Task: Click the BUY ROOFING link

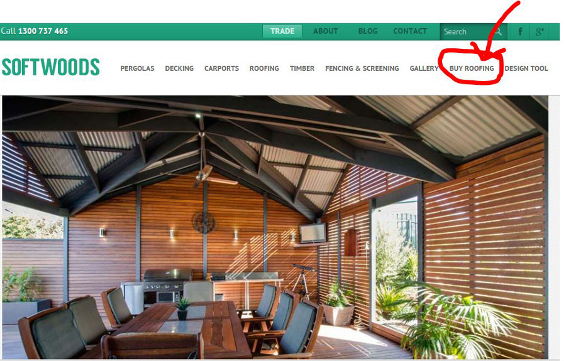Action: click(x=472, y=68)
